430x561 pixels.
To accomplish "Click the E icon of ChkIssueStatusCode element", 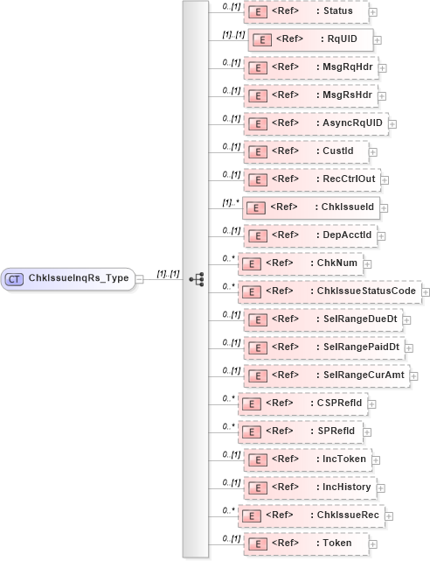I will pyautogui.click(x=252, y=292).
